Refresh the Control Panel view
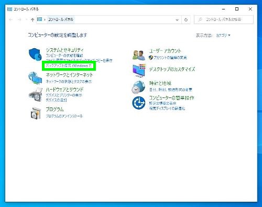 tap(186, 20)
